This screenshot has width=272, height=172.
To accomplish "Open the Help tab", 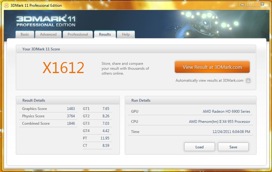I will point(126,34).
